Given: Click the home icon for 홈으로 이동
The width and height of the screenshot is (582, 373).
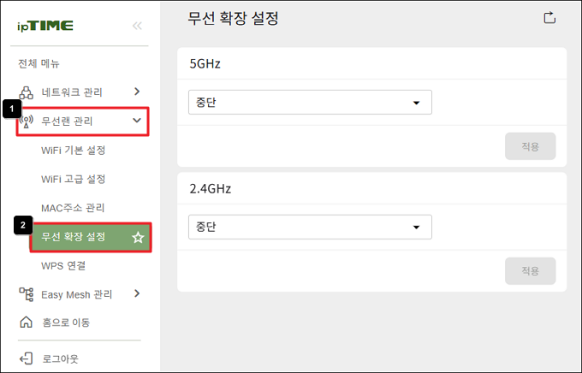Looking at the screenshot, I should tap(26, 323).
